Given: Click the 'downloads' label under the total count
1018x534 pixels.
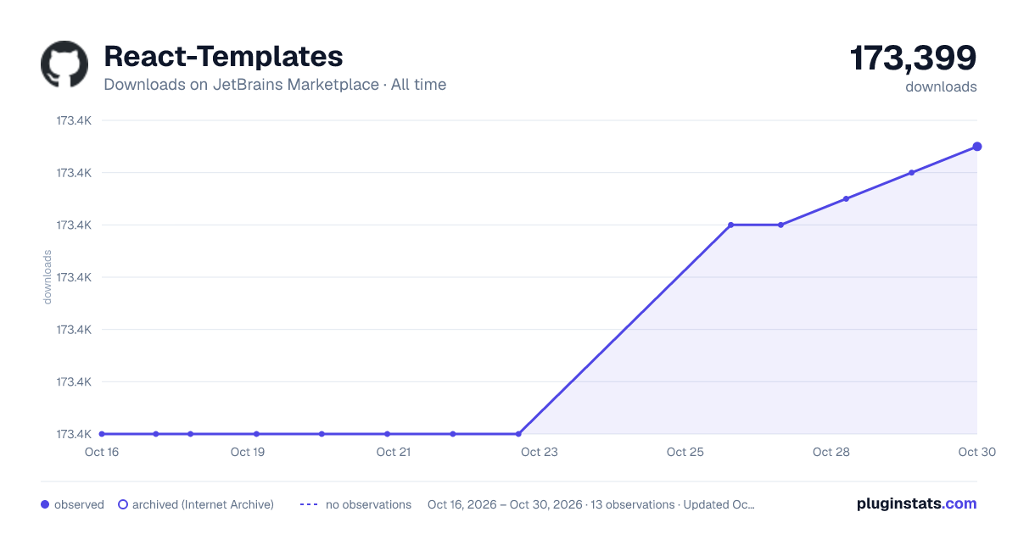Looking at the screenshot, I should 941,86.
